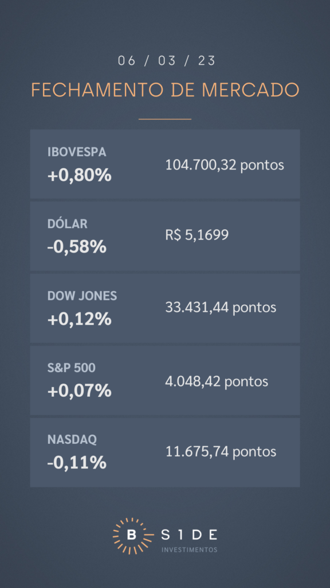Click the 4.048,42 pontos value
Viewport: 330px width, 588px height.
coord(217,381)
